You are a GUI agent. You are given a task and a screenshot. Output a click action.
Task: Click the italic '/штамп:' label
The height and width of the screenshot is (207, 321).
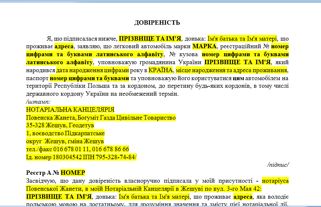coord(38,102)
